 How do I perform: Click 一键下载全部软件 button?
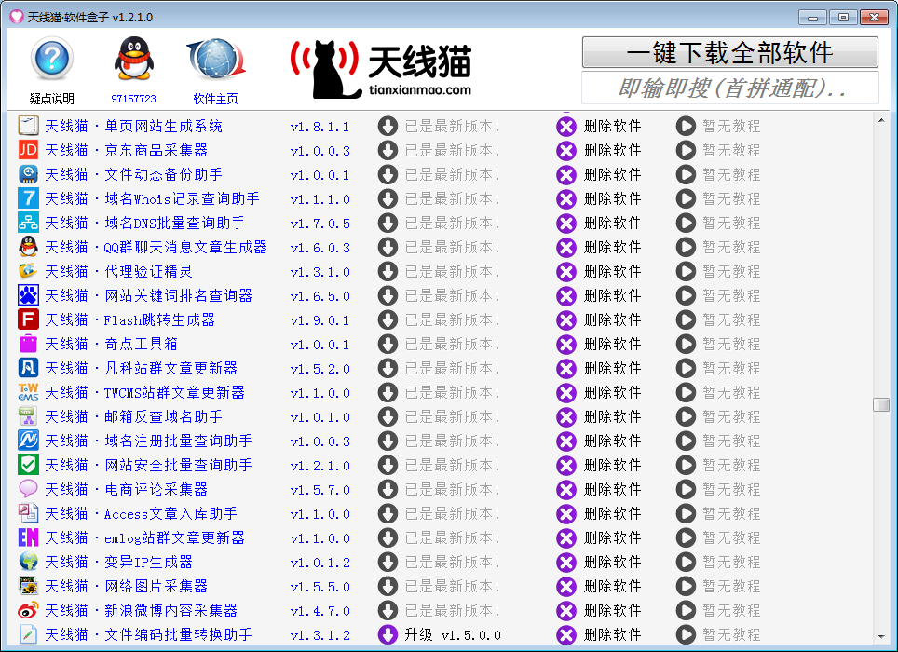click(729, 53)
